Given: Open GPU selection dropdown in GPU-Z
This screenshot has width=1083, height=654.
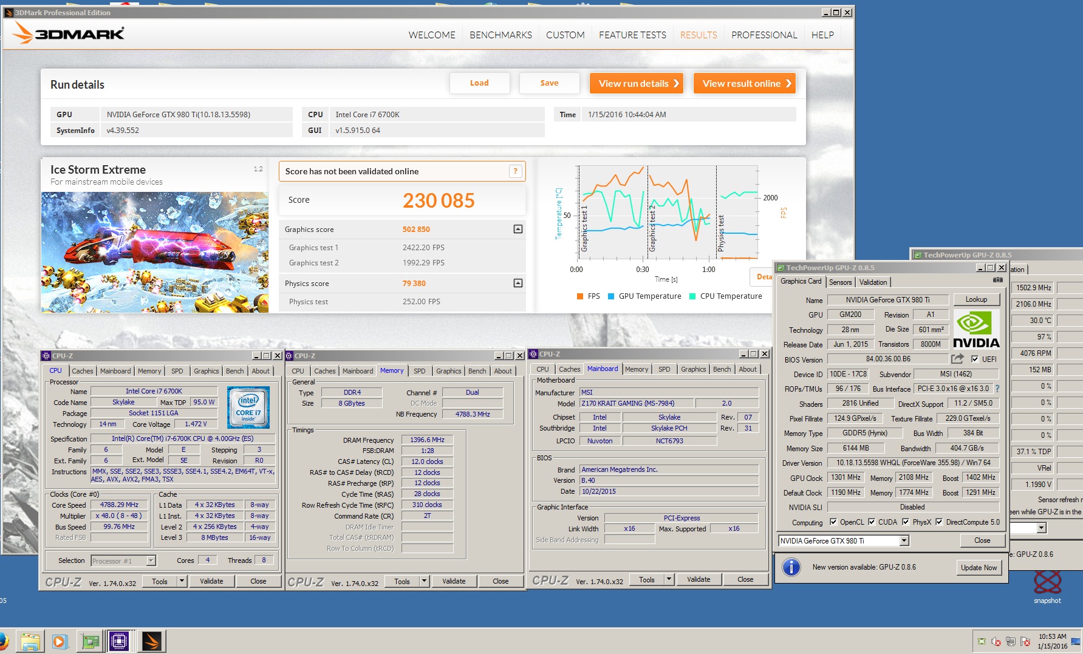Looking at the screenshot, I should point(904,540).
